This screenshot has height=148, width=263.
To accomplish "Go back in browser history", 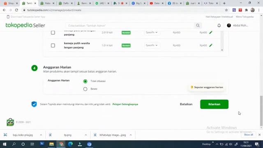I will 4,10.
